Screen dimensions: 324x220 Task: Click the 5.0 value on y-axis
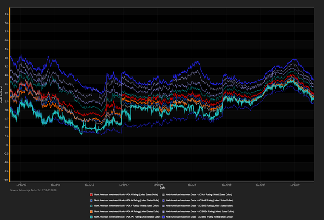pos(6,58)
